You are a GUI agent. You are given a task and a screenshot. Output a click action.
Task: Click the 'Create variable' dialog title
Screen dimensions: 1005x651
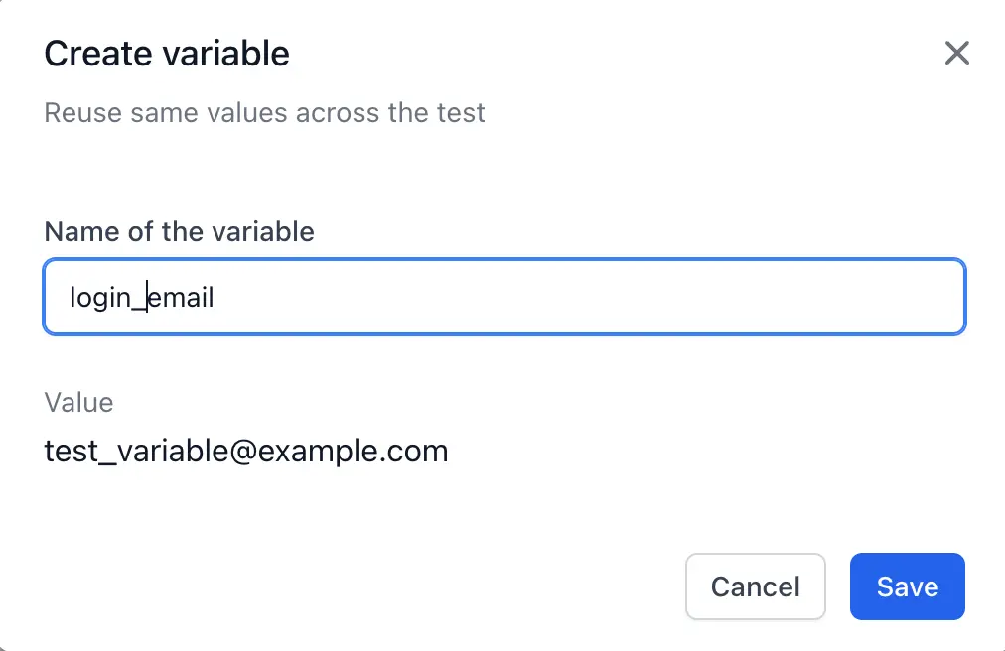pos(167,54)
